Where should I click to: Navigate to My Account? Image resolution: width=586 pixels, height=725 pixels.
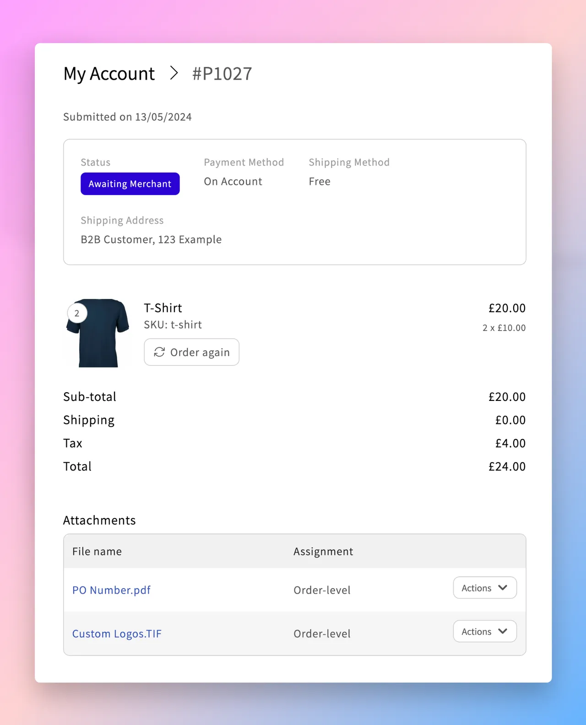click(109, 73)
